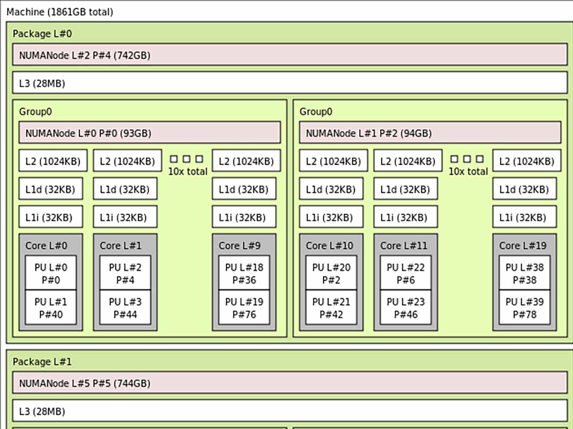Select PU L#18 P#36
573x429 pixels.
click(x=244, y=273)
